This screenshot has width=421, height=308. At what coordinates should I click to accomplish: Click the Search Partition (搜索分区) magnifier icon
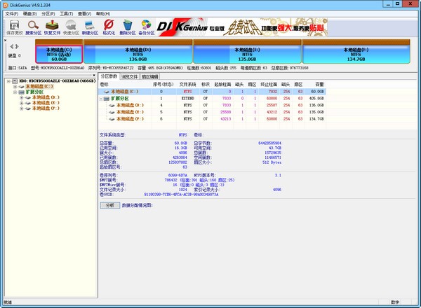pos(33,27)
